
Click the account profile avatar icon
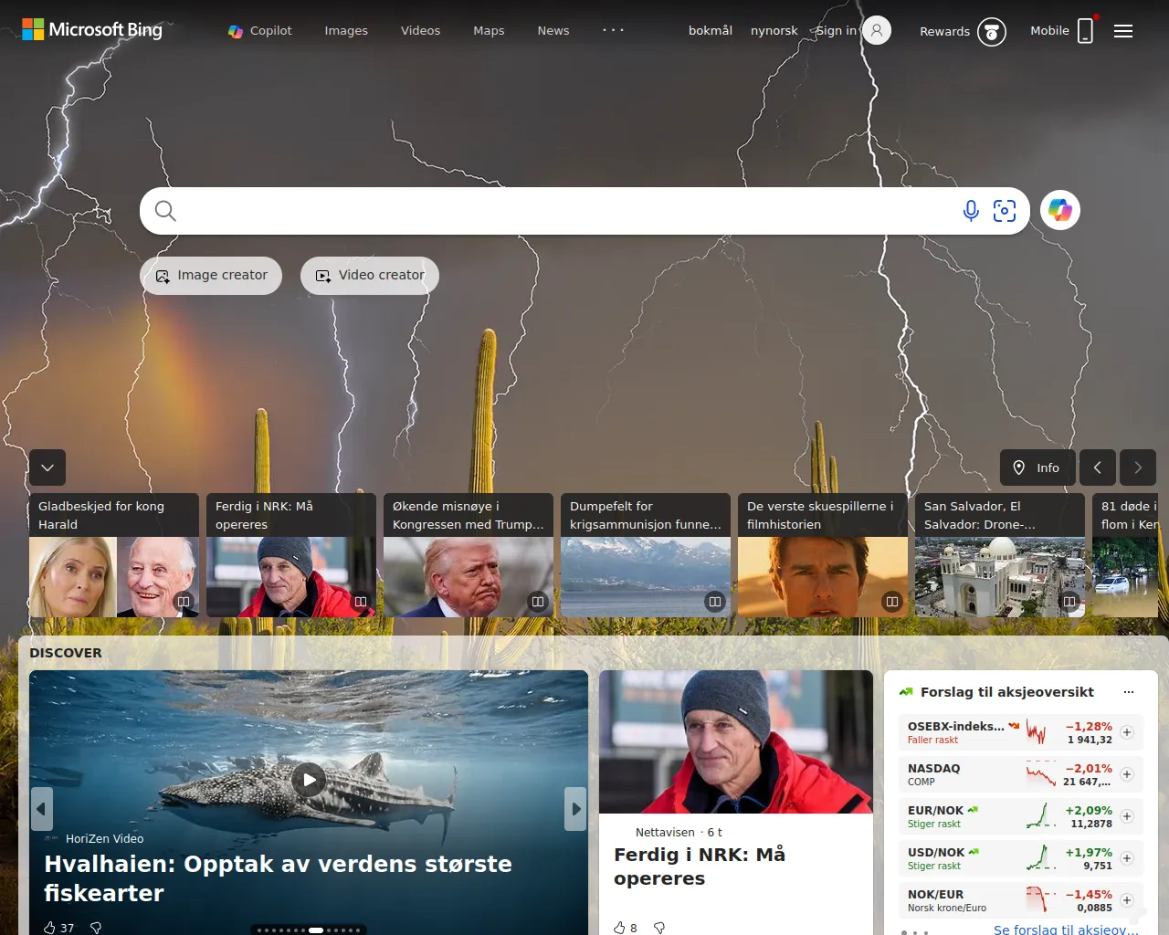coord(877,30)
